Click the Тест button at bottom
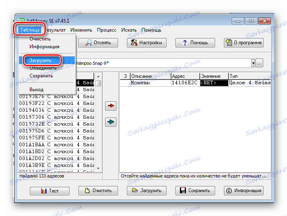This screenshot has width=287, height=216. tap(50, 191)
